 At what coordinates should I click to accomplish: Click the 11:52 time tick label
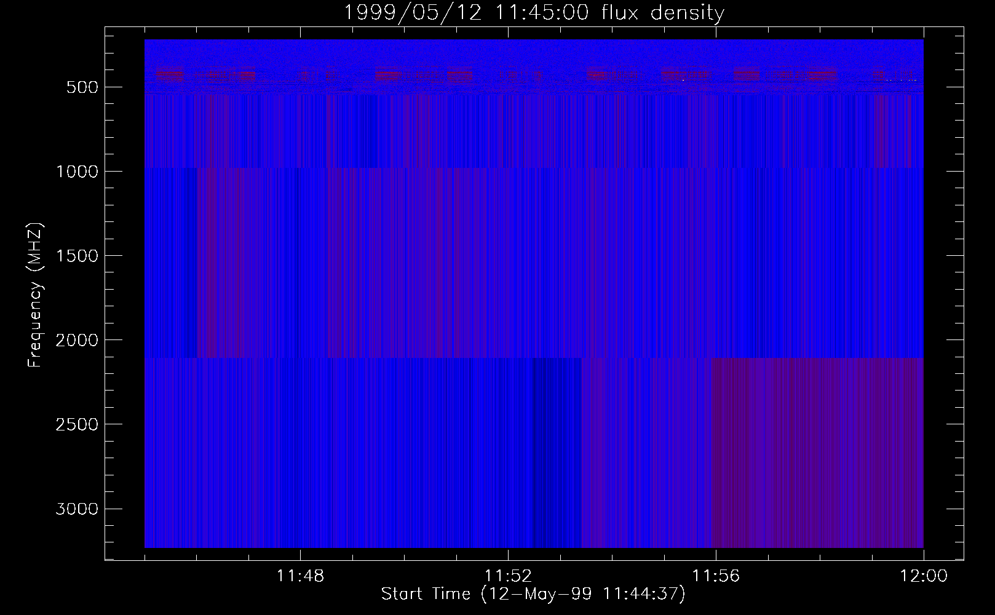(508, 576)
